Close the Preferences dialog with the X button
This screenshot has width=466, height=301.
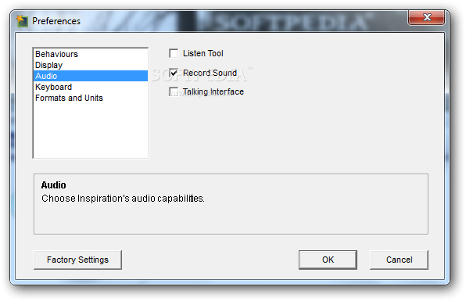pos(426,17)
